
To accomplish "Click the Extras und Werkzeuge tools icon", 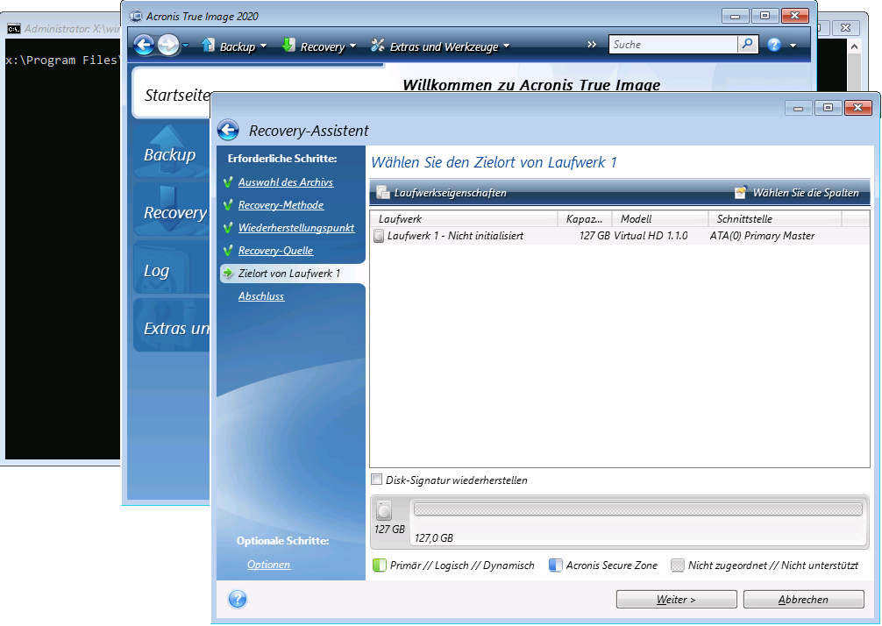I will (378, 45).
